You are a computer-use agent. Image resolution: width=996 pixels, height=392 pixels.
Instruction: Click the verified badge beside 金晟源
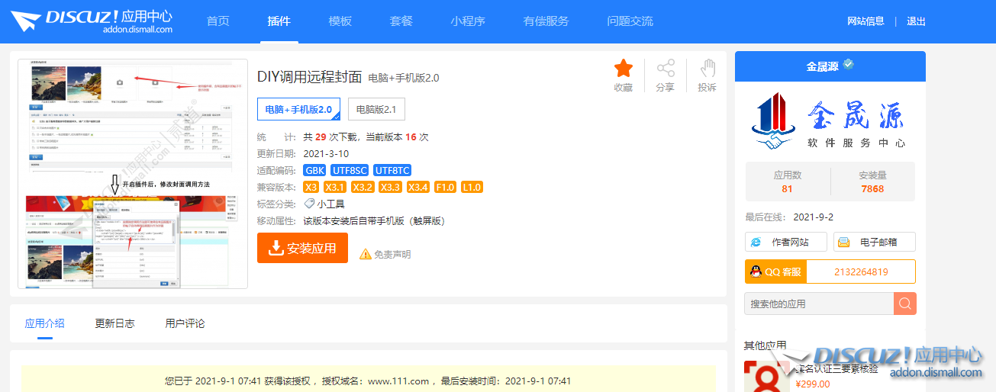[848, 66]
